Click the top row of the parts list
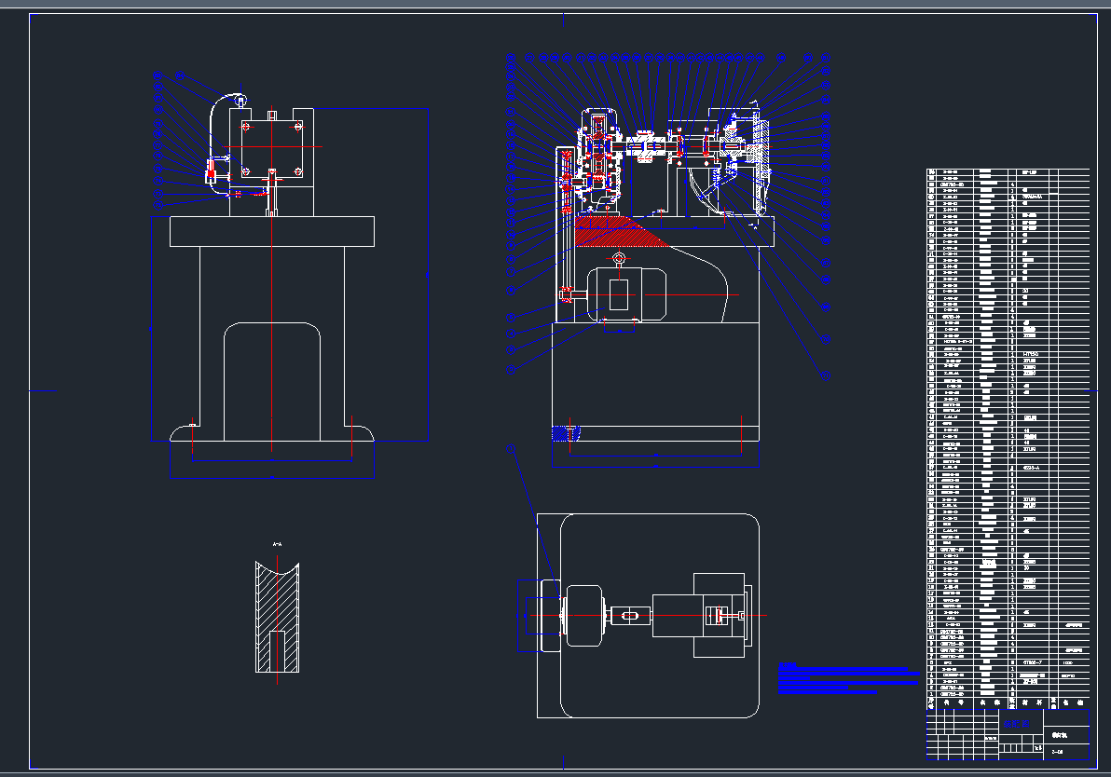The width and height of the screenshot is (1111, 777). tap(1007, 172)
